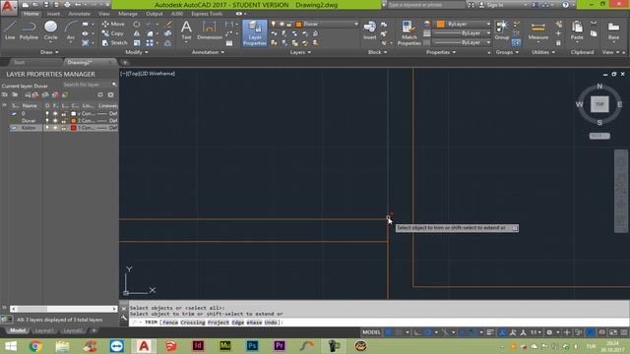The height and width of the screenshot is (354, 630).
Task: Expand the Properties panel dropdown
Action: pyautogui.click(x=441, y=52)
